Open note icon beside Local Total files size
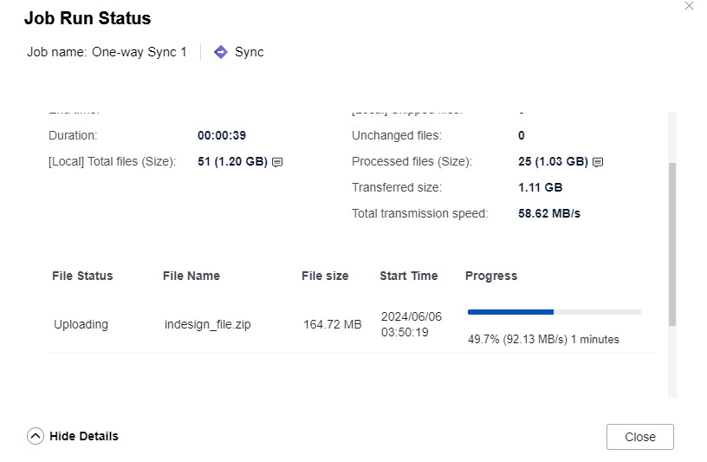 [277, 162]
